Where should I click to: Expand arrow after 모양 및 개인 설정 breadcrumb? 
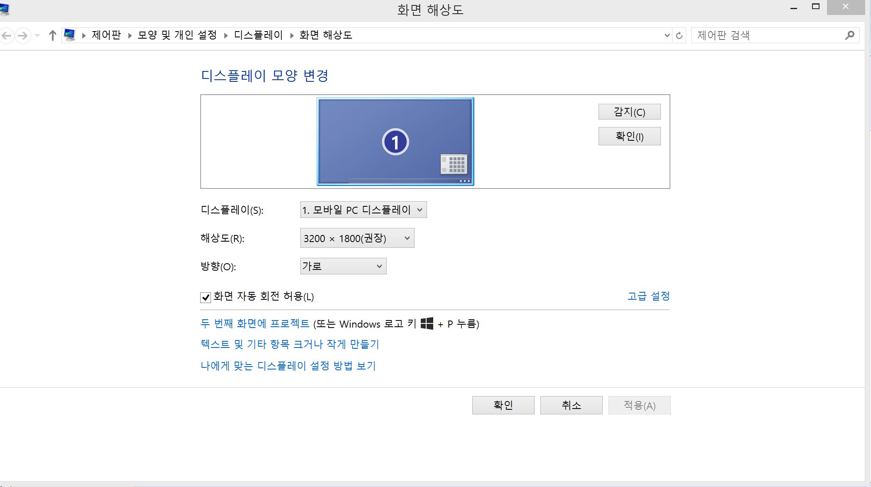(226, 36)
